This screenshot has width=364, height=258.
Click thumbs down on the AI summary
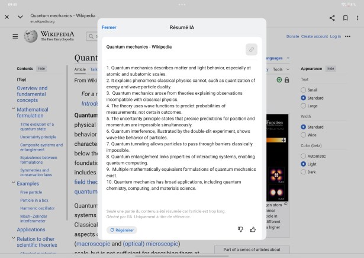point(240,230)
